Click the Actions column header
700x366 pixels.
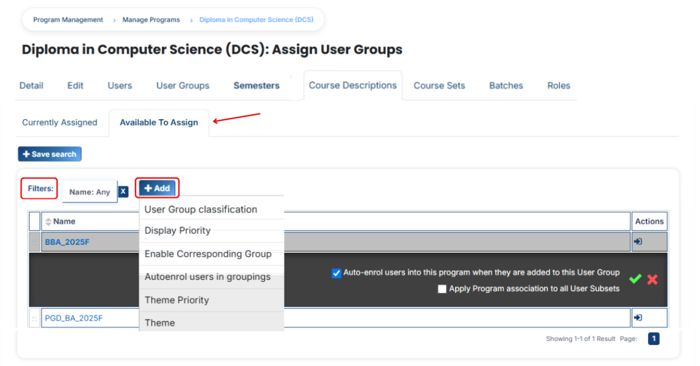(650, 221)
